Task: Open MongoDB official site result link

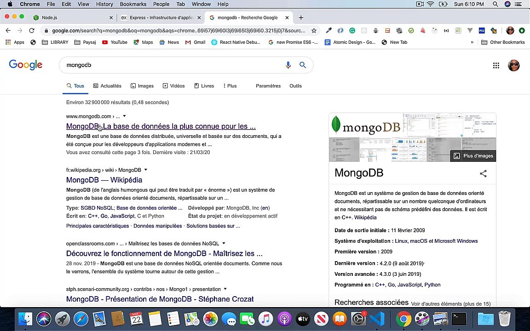Action: pos(161,126)
